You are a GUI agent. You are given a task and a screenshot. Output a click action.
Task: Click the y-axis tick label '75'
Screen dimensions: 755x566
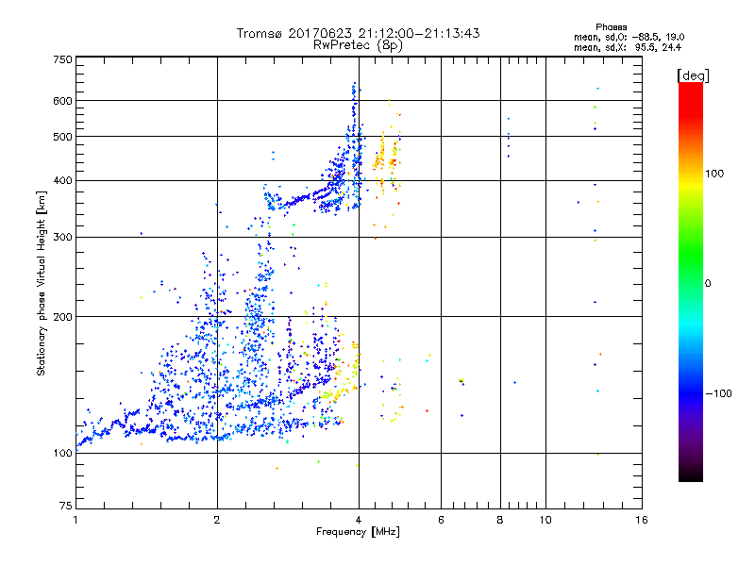(66, 506)
